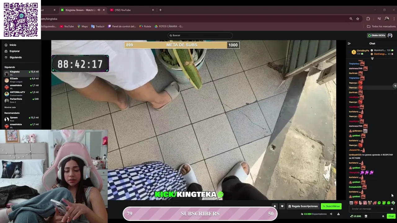
Task: Open the Traducir bookmark
Action: tap(98, 26)
